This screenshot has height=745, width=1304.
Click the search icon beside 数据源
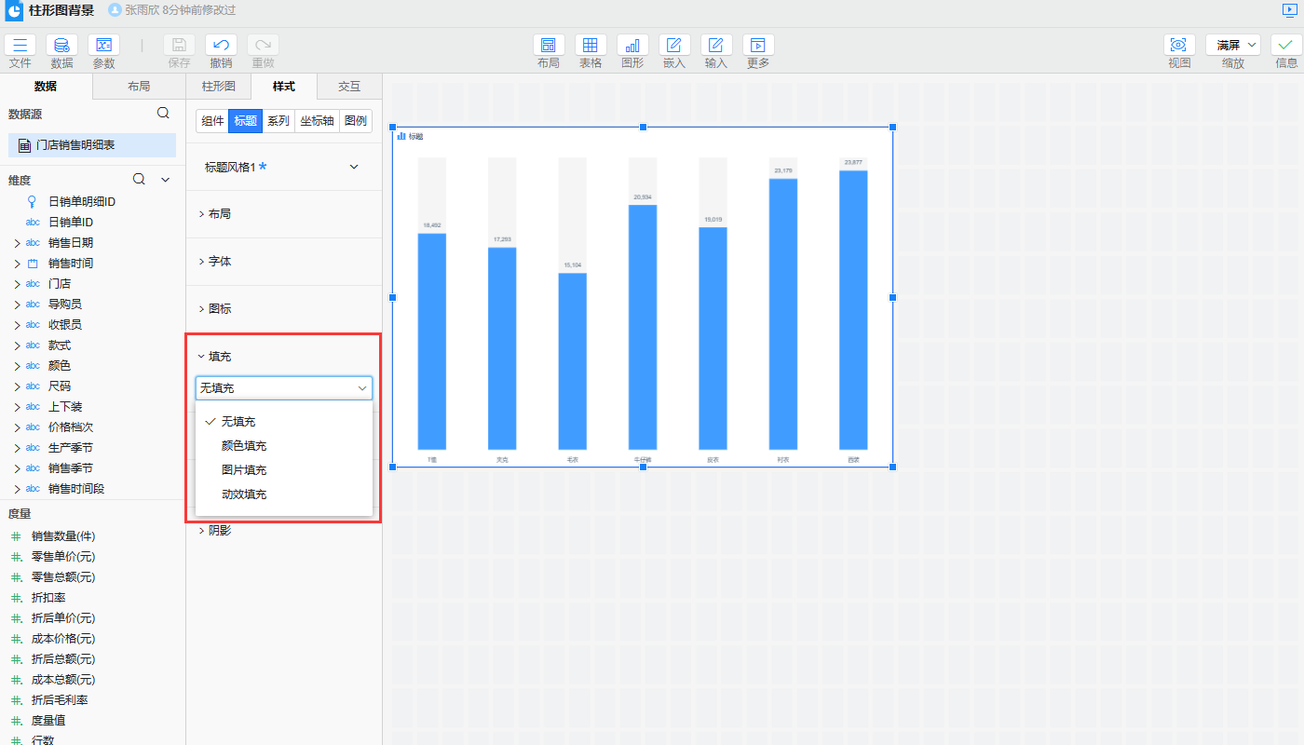[163, 114]
